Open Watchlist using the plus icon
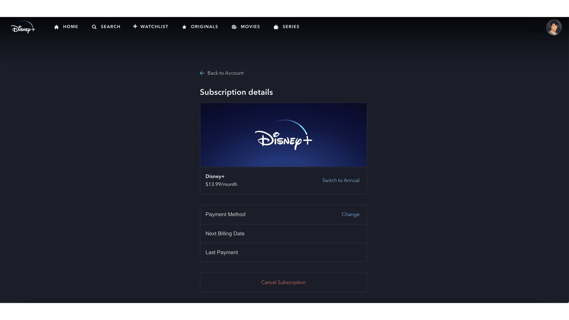 [135, 26]
